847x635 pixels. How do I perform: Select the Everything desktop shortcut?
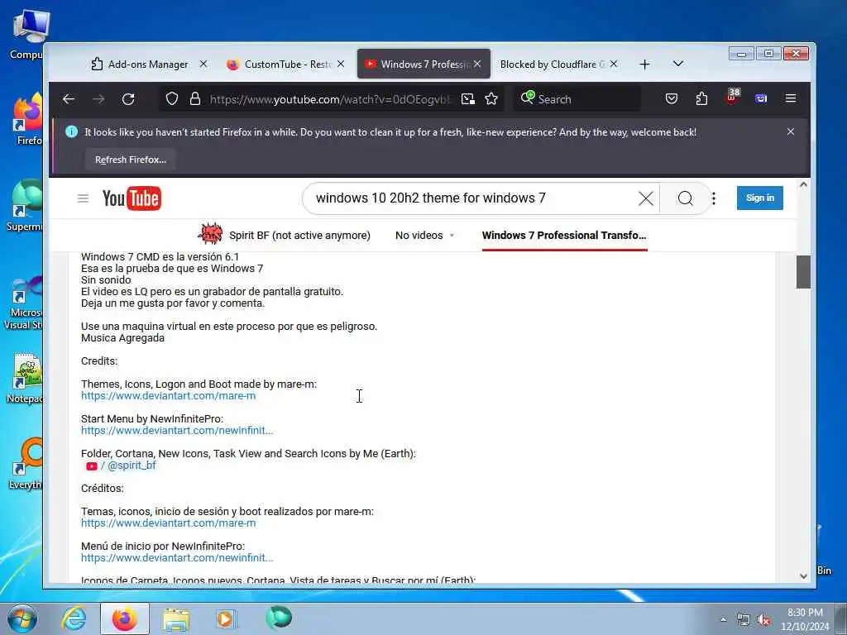25,463
